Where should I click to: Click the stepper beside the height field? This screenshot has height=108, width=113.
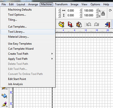(81, 15)
